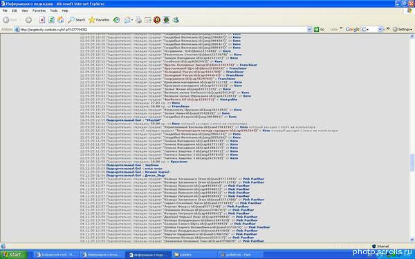Viewport: 415px width, 259px height.
Task: Open the Edit menu
Action: point(15,10)
